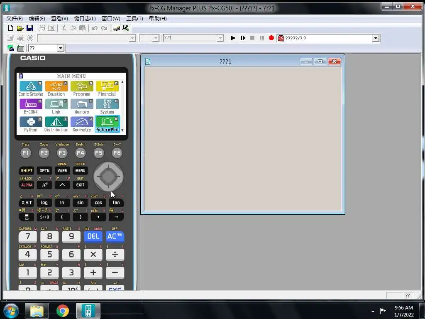Image resolution: width=425 pixels, height=319 pixels.
Task: Click the Open folder toolbar icon
Action: click(x=20, y=28)
